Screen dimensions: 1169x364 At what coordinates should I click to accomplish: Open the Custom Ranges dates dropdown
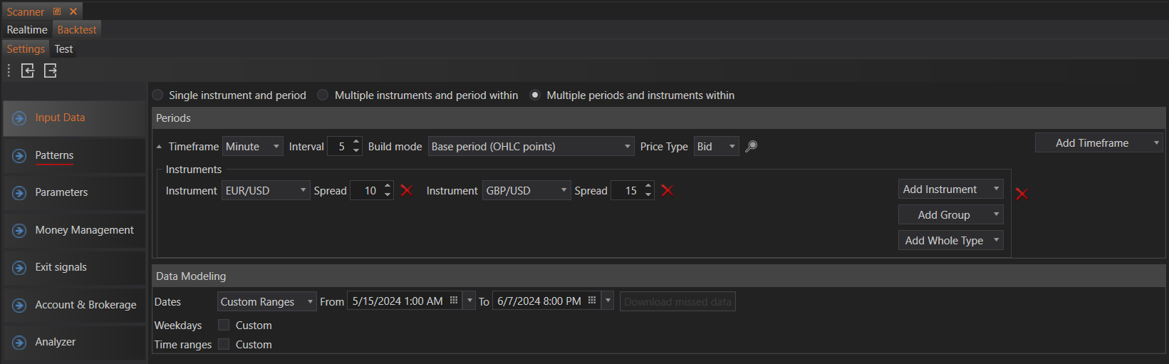[266, 302]
